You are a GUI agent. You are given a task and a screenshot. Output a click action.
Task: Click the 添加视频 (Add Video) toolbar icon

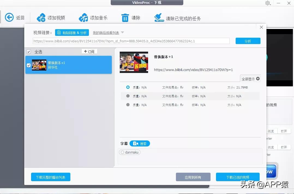tap(41, 17)
